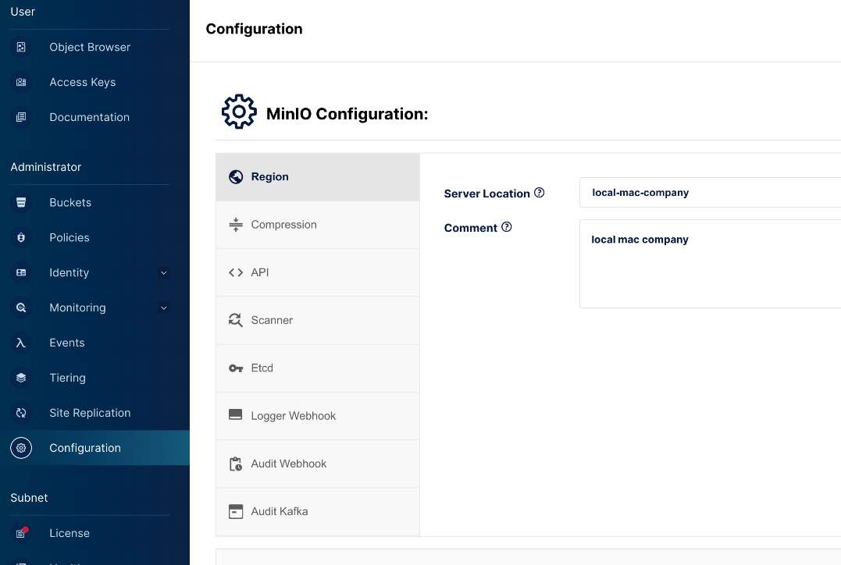Switch to the Compression settings tab
The image size is (841, 565).
[318, 225]
